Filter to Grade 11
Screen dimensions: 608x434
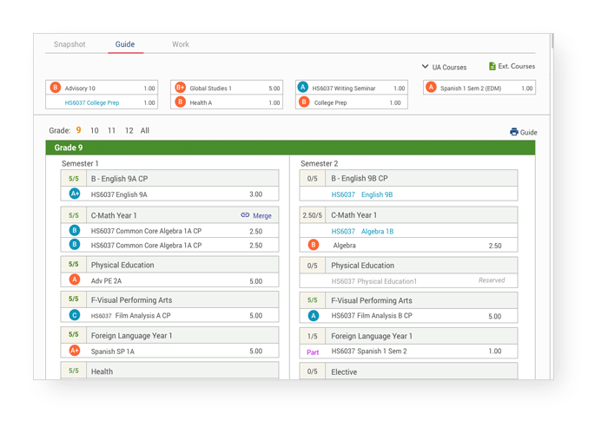(112, 130)
